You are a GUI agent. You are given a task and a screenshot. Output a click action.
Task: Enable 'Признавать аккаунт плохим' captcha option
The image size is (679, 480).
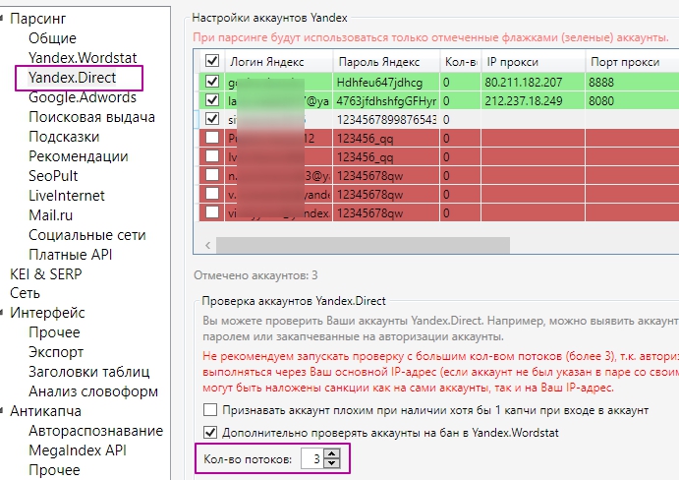(209, 409)
